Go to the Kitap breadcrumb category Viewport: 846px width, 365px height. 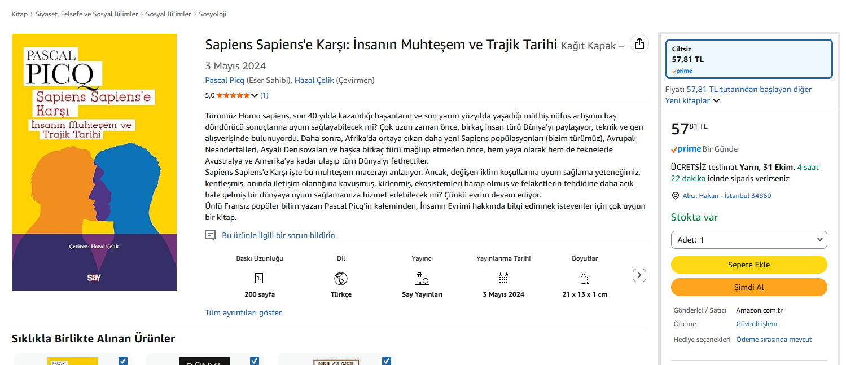click(19, 14)
